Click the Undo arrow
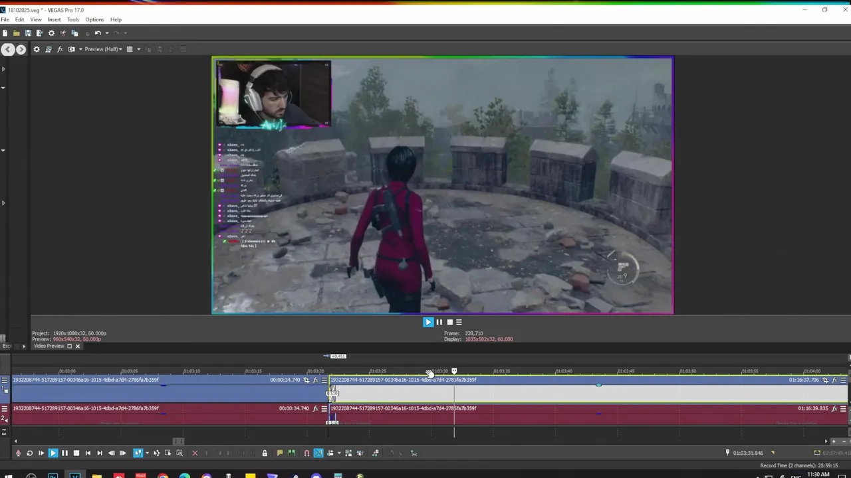This screenshot has width=851, height=478. 98,33
